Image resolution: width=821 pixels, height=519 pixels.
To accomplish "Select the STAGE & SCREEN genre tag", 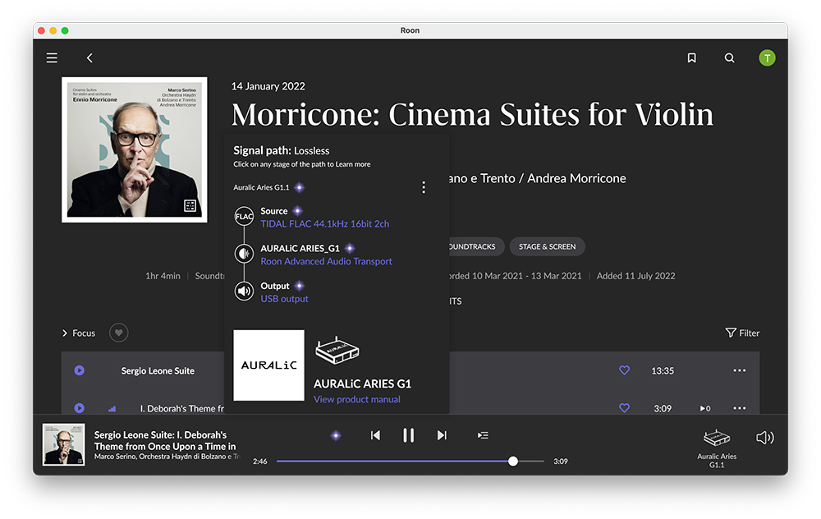I will click(547, 246).
